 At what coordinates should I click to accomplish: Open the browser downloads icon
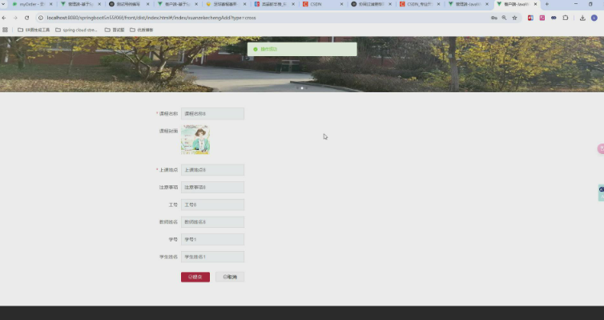582,18
